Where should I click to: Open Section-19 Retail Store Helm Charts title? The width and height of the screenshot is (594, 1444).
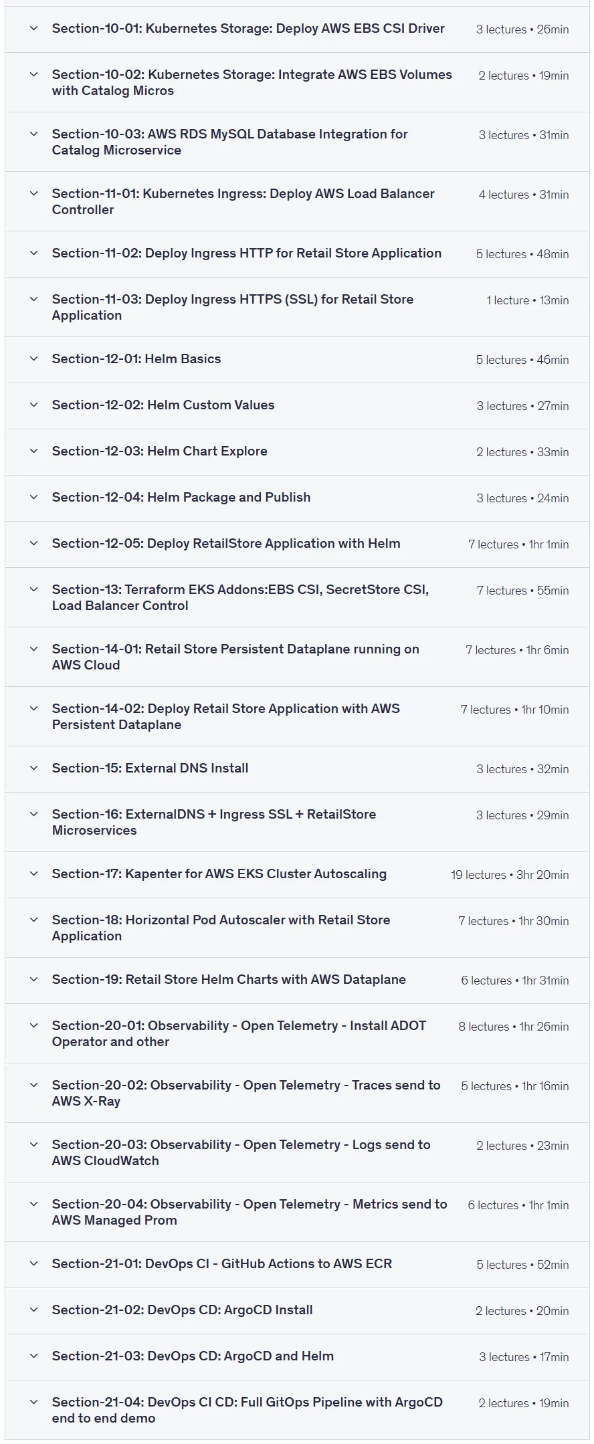tap(229, 980)
